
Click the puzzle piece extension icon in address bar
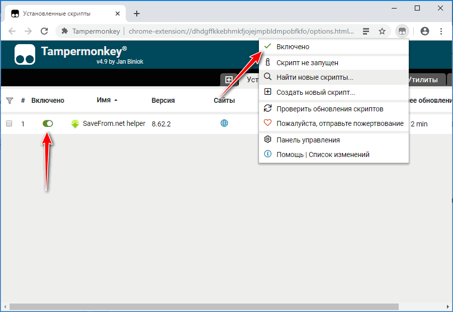[x=65, y=31]
